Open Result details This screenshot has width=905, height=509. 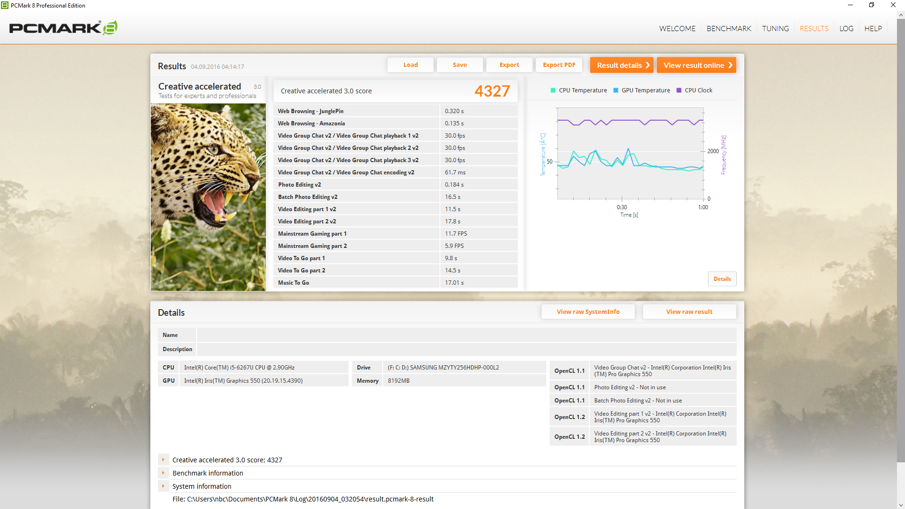[x=622, y=65]
